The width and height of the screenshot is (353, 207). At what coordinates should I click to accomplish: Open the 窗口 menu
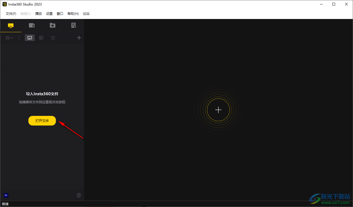60,14
